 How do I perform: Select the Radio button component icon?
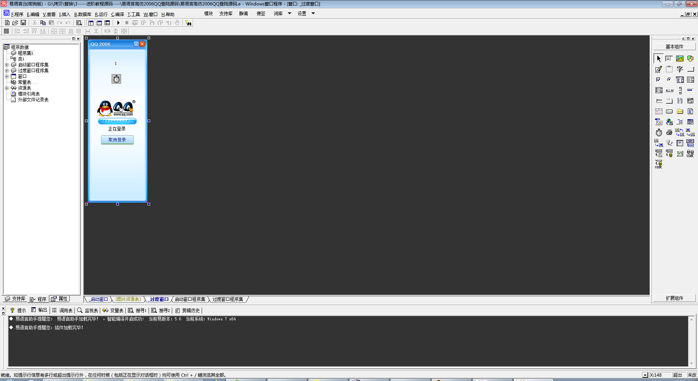[669, 80]
